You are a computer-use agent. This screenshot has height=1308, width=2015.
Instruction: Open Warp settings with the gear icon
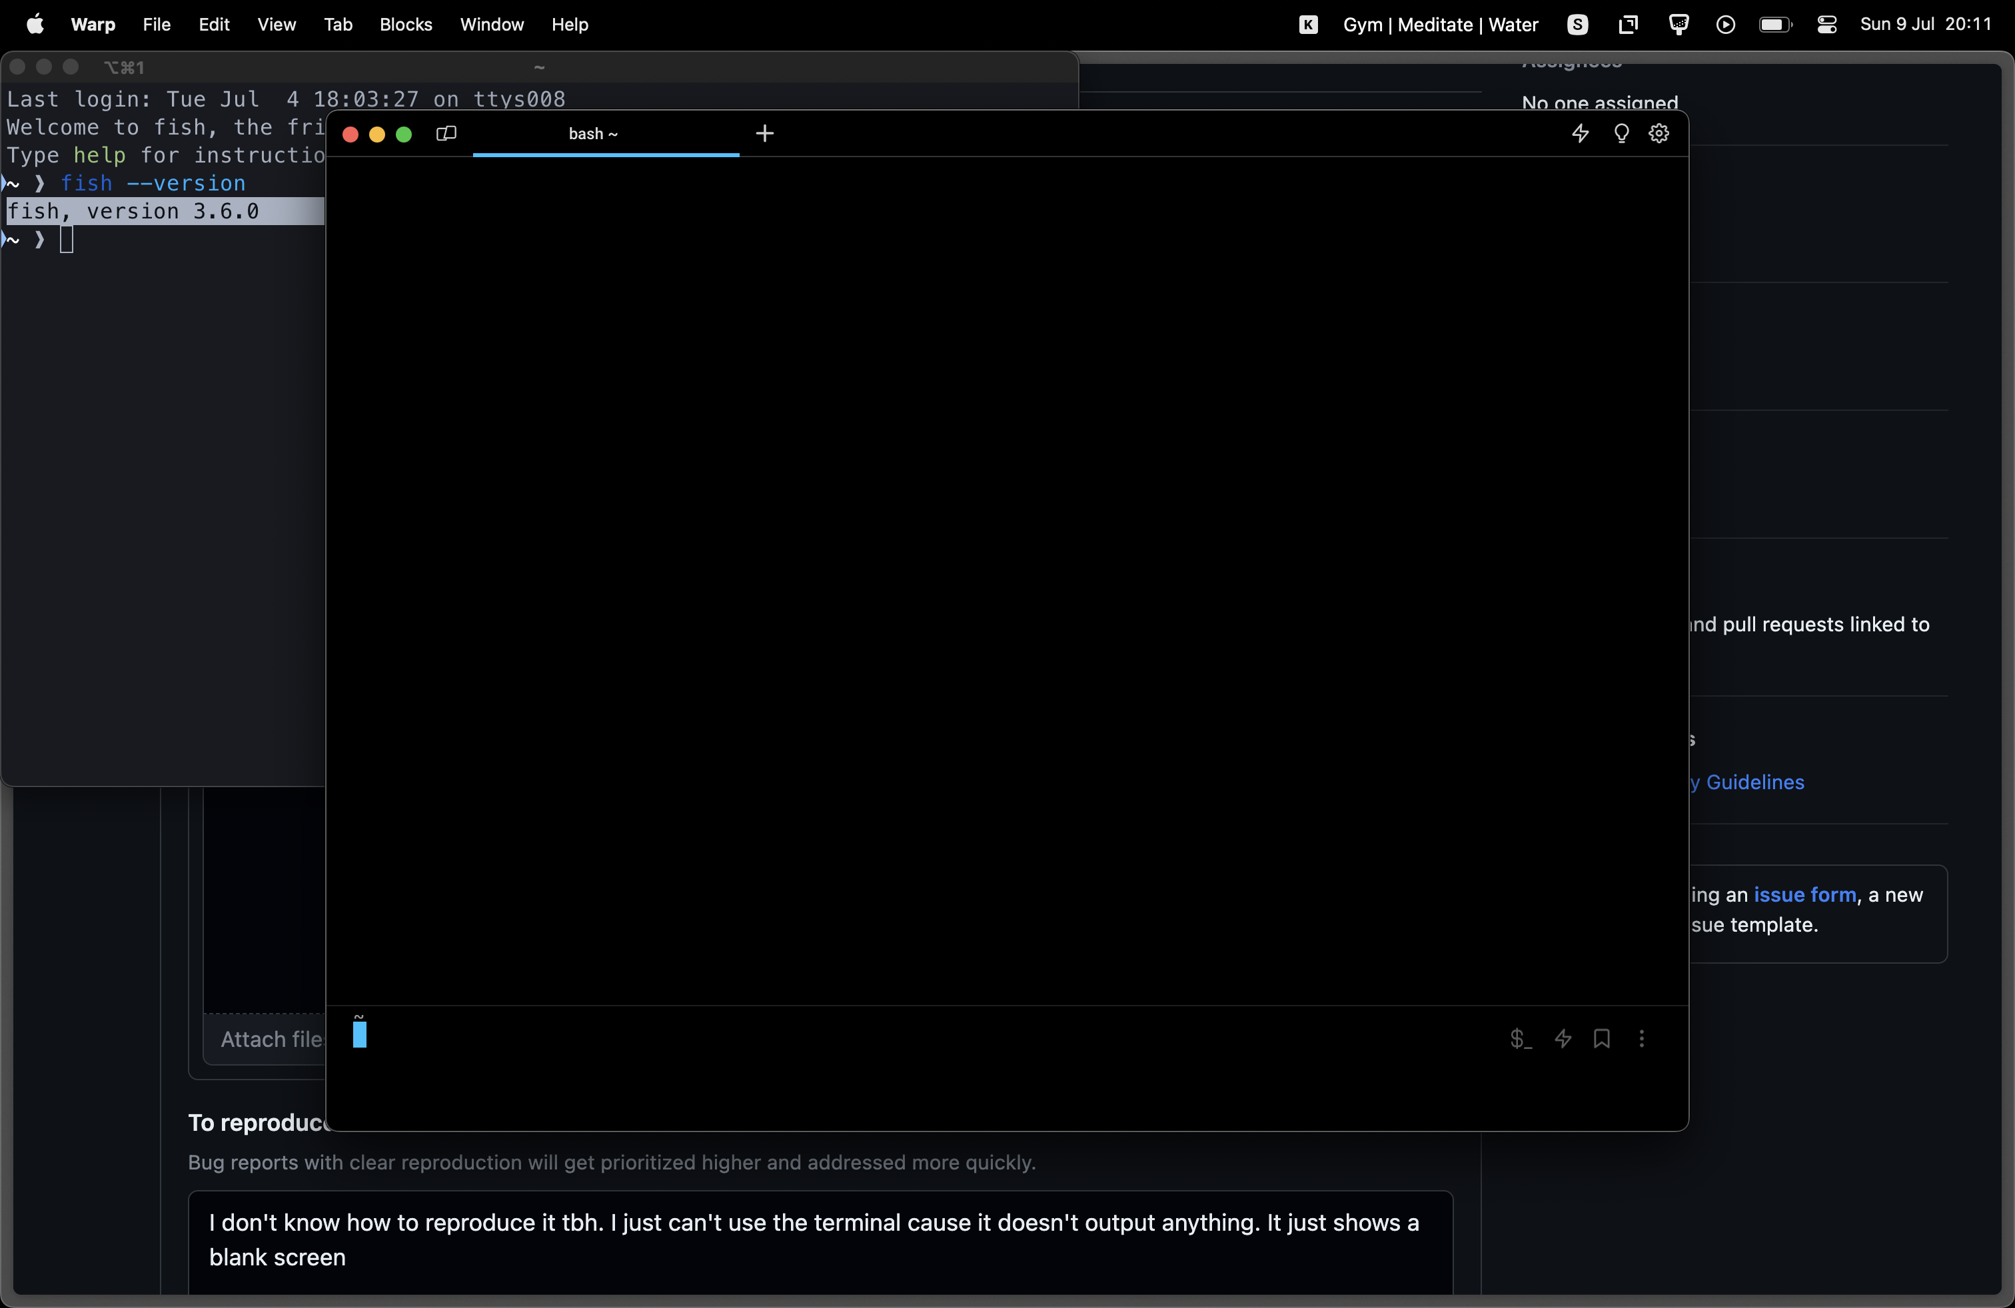pos(1659,133)
